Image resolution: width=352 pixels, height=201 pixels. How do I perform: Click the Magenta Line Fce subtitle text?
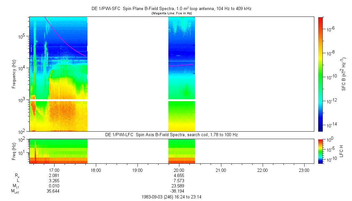(x=172, y=13)
